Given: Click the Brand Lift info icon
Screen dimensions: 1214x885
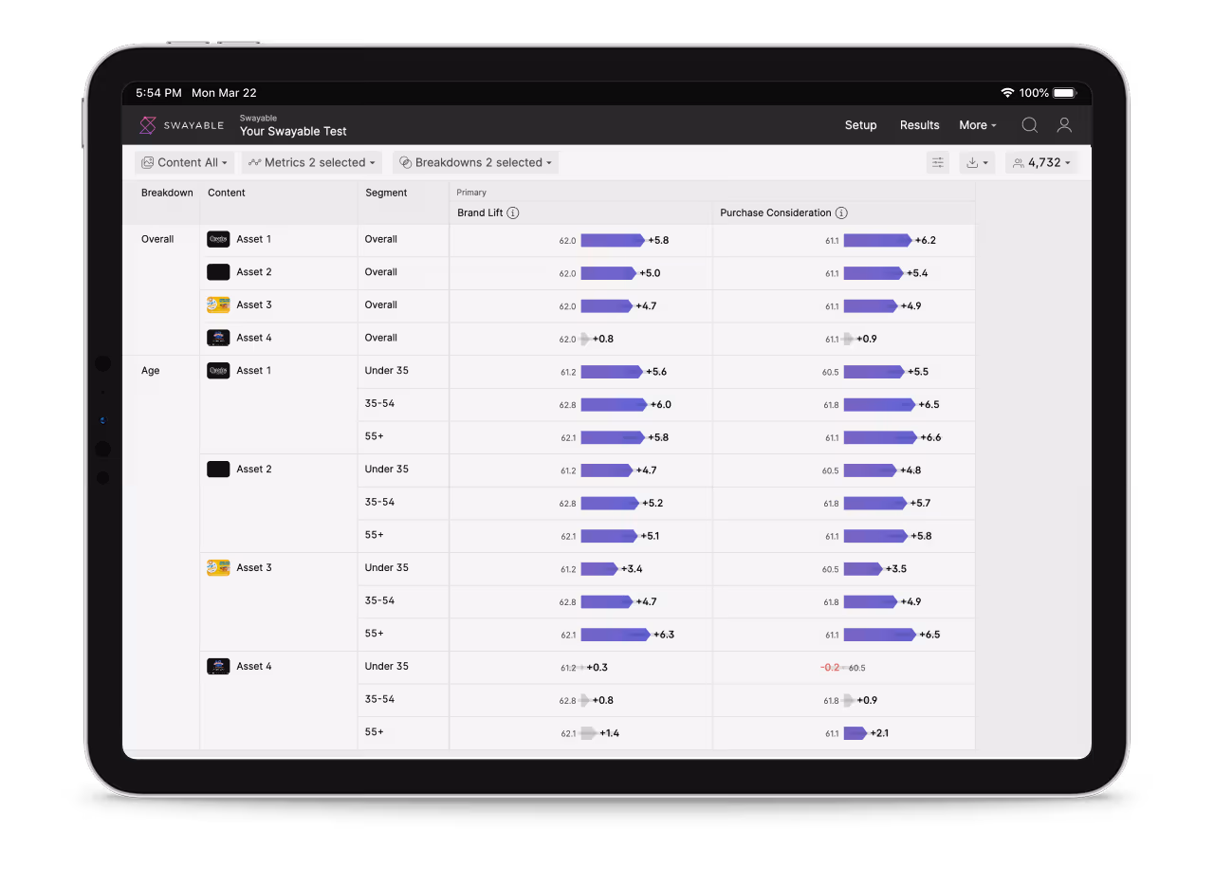Looking at the screenshot, I should 513,213.
